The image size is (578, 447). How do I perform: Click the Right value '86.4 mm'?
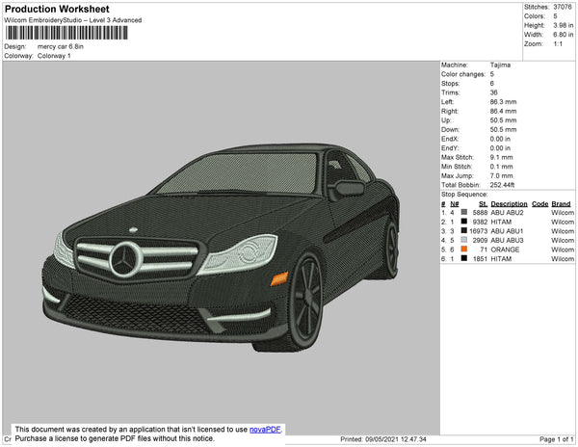[503, 111]
